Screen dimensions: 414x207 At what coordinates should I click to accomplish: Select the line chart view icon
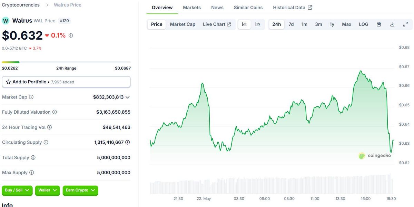245,24
